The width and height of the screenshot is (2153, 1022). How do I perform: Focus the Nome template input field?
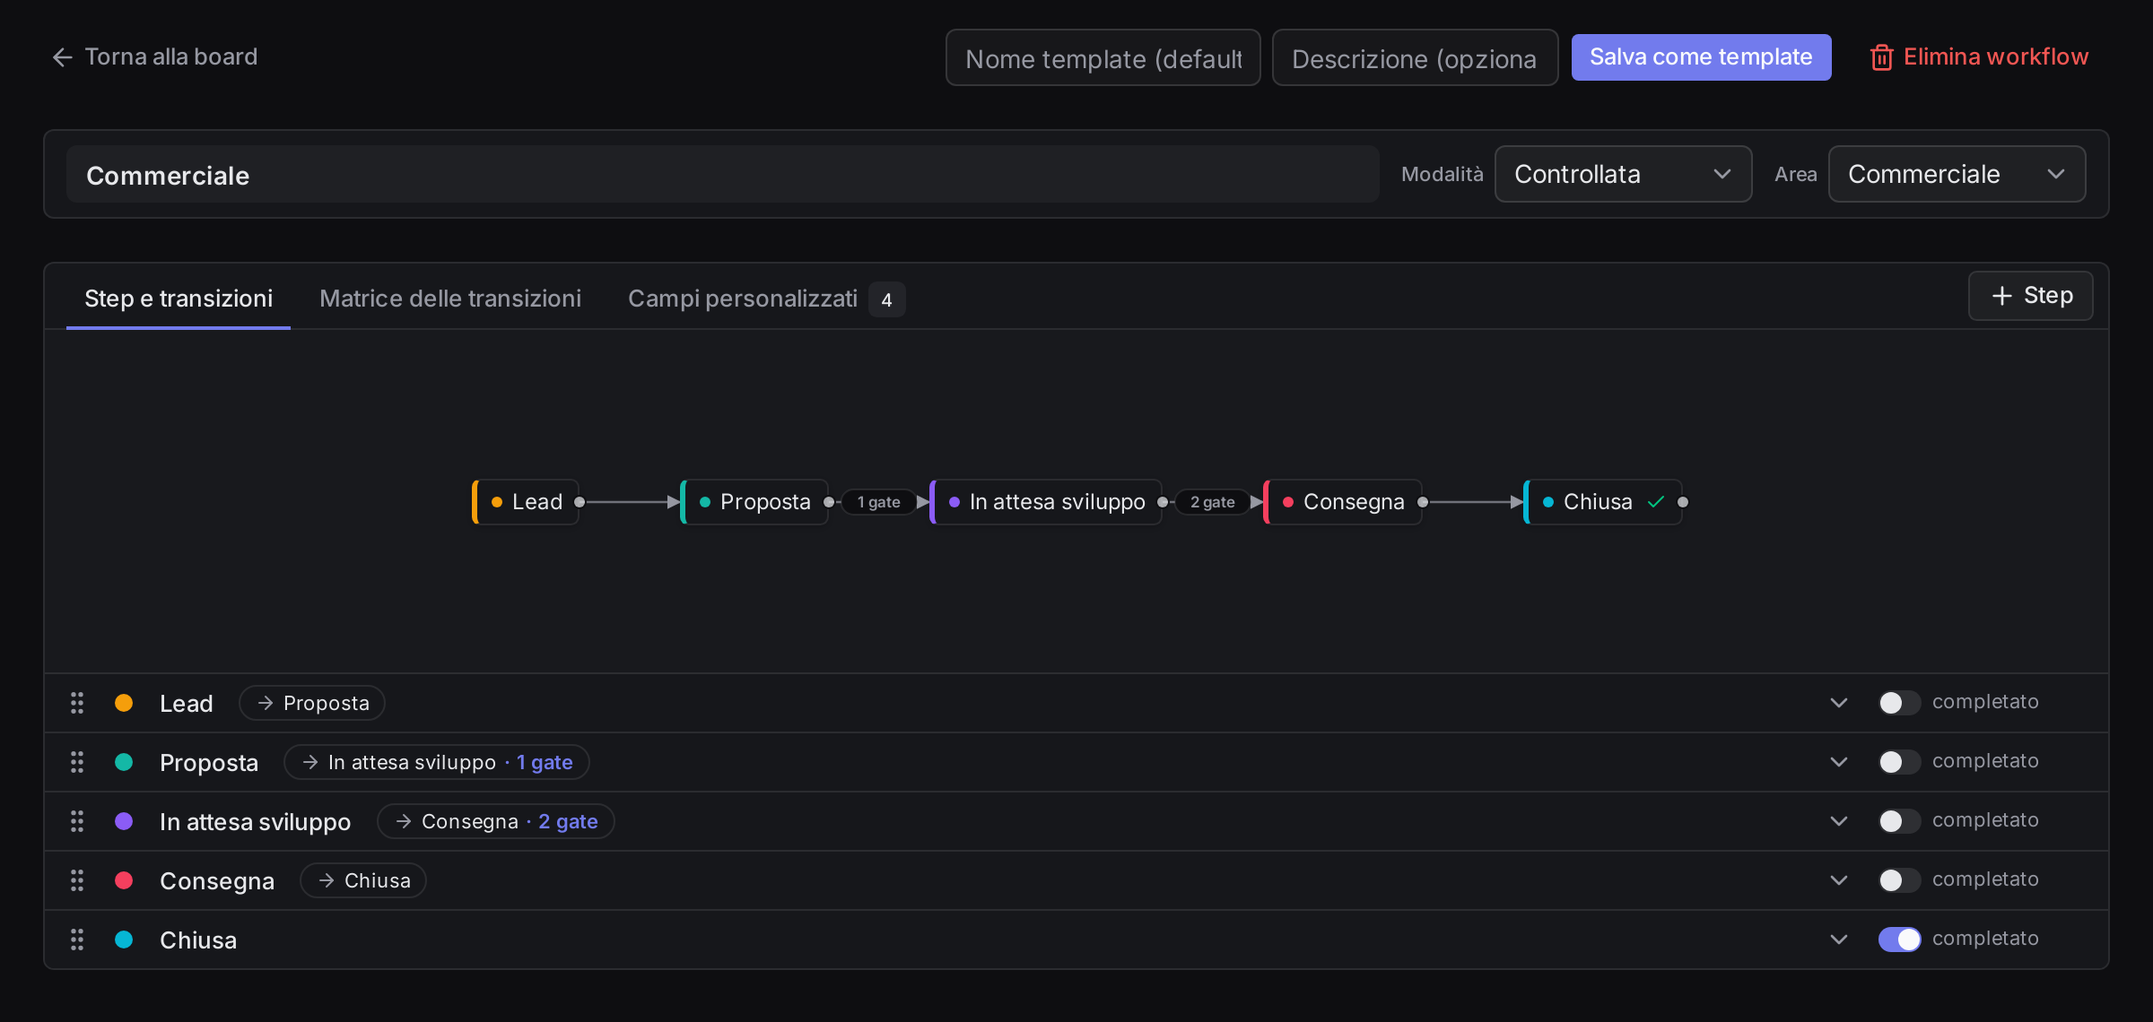pos(1103,57)
